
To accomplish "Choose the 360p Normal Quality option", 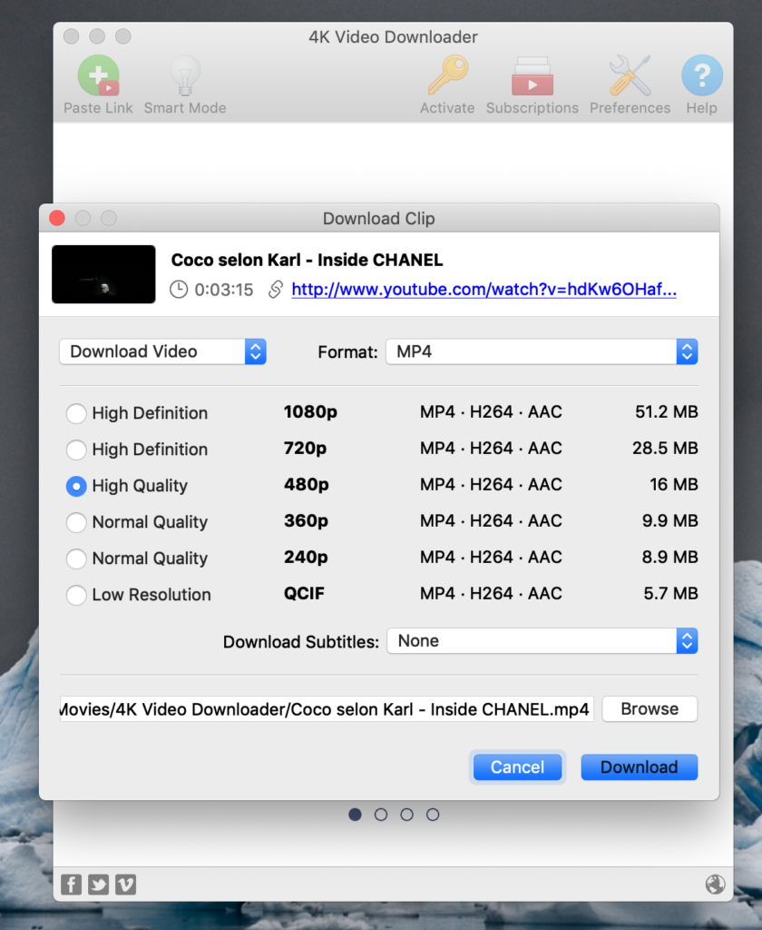I will (76, 522).
